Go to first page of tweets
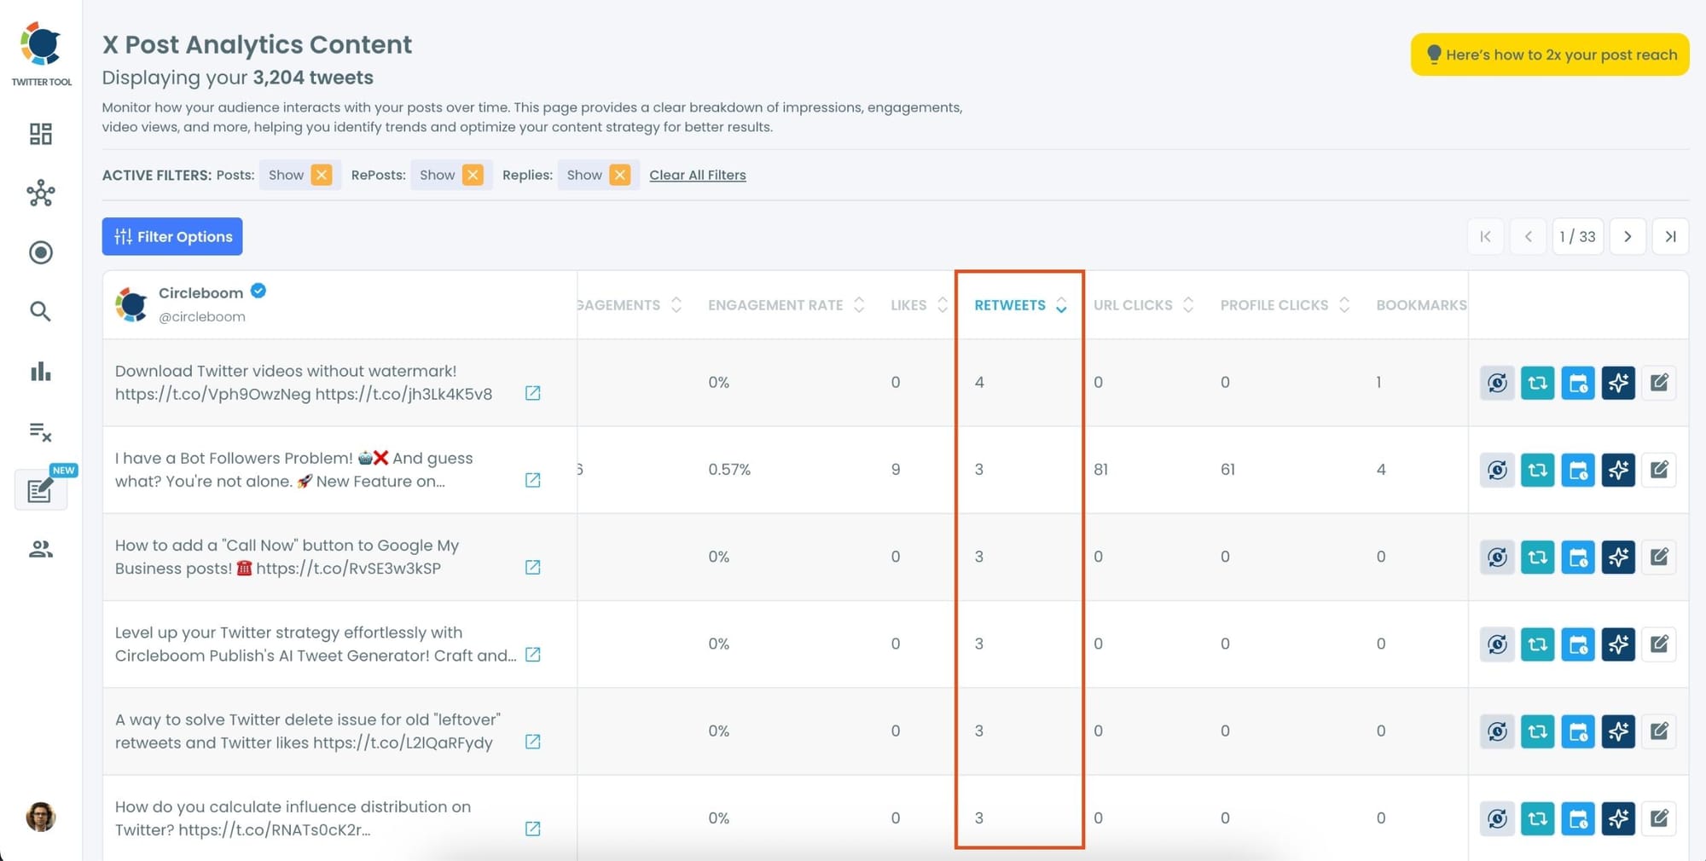This screenshot has height=861, width=1706. (x=1485, y=236)
